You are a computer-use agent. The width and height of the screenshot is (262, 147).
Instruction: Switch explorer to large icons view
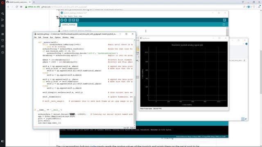pos(246,119)
